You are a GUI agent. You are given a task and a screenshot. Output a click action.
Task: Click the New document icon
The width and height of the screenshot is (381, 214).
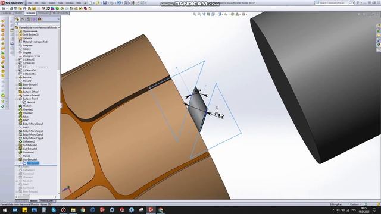(90, 3)
